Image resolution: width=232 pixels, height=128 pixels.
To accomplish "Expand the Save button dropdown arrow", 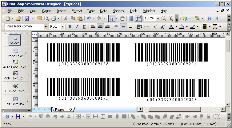I will [32, 18].
